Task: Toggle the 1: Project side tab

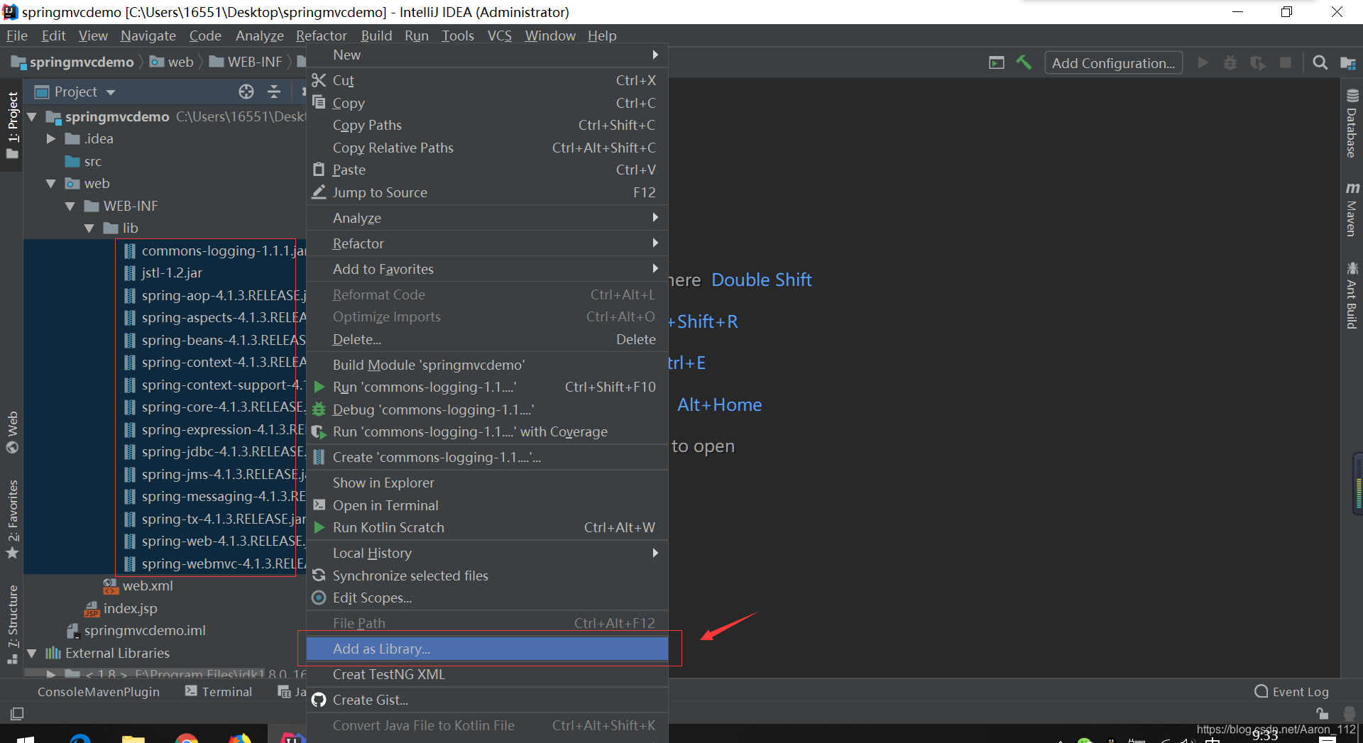Action: click(13, 124)
